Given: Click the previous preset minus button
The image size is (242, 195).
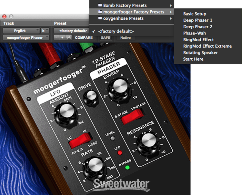Looking at the screenshot, I should [56, 38].
